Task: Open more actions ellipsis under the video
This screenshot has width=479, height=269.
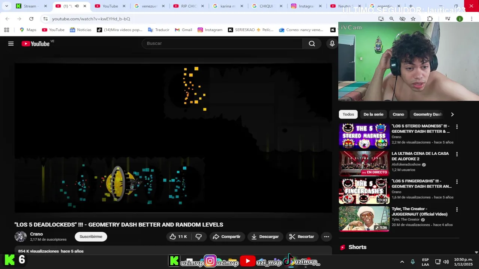Action: pos(326,236)
